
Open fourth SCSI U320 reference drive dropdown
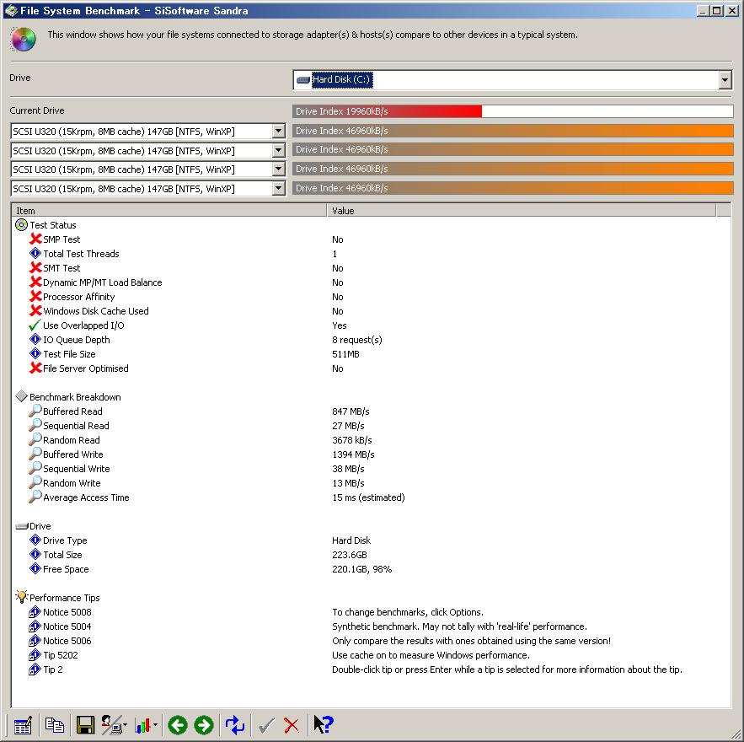click(279, 189)
